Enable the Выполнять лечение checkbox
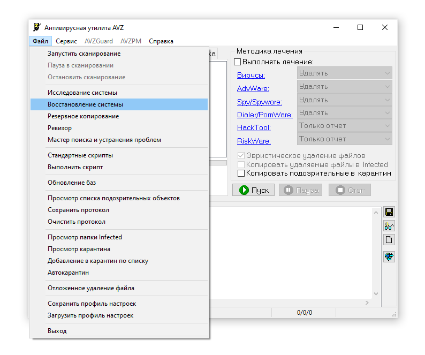The image size is (425, 355). [238, 62]
